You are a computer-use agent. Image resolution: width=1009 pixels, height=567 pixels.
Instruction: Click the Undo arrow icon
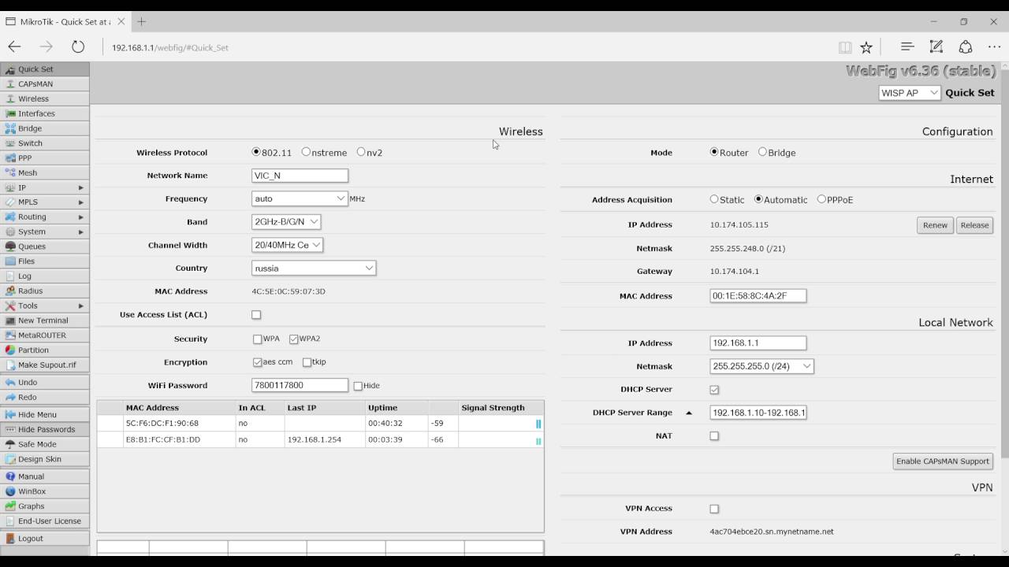click(10, 383)
